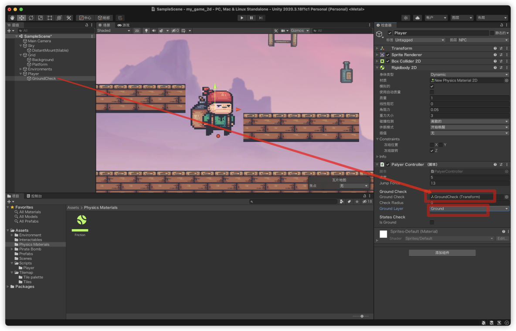This screenshot has height=331, width=516.
Task: Expand the Info section in Rigidbody 2D
Action: tap(377, 157)
